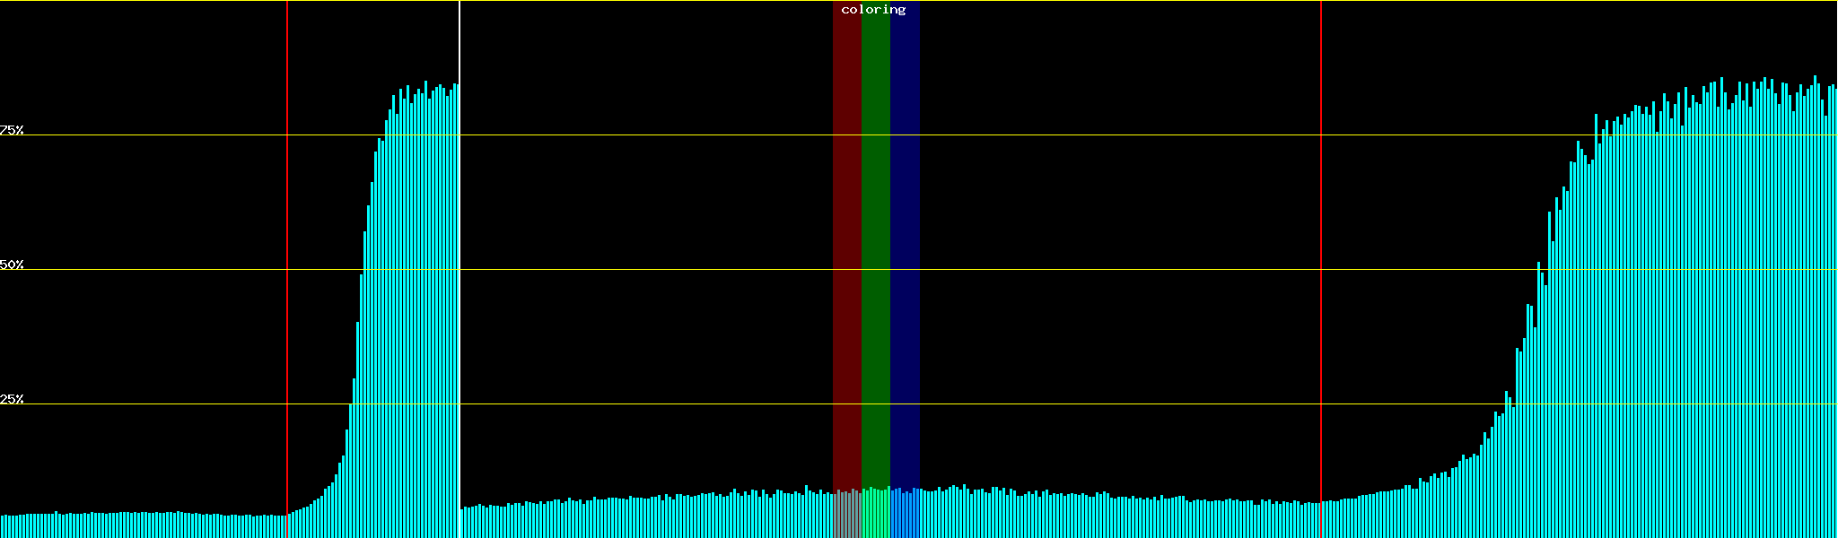This screenshot has height=538, width=1838.
Task: Click the low bars left of the first red line
Action: point(144,526)
